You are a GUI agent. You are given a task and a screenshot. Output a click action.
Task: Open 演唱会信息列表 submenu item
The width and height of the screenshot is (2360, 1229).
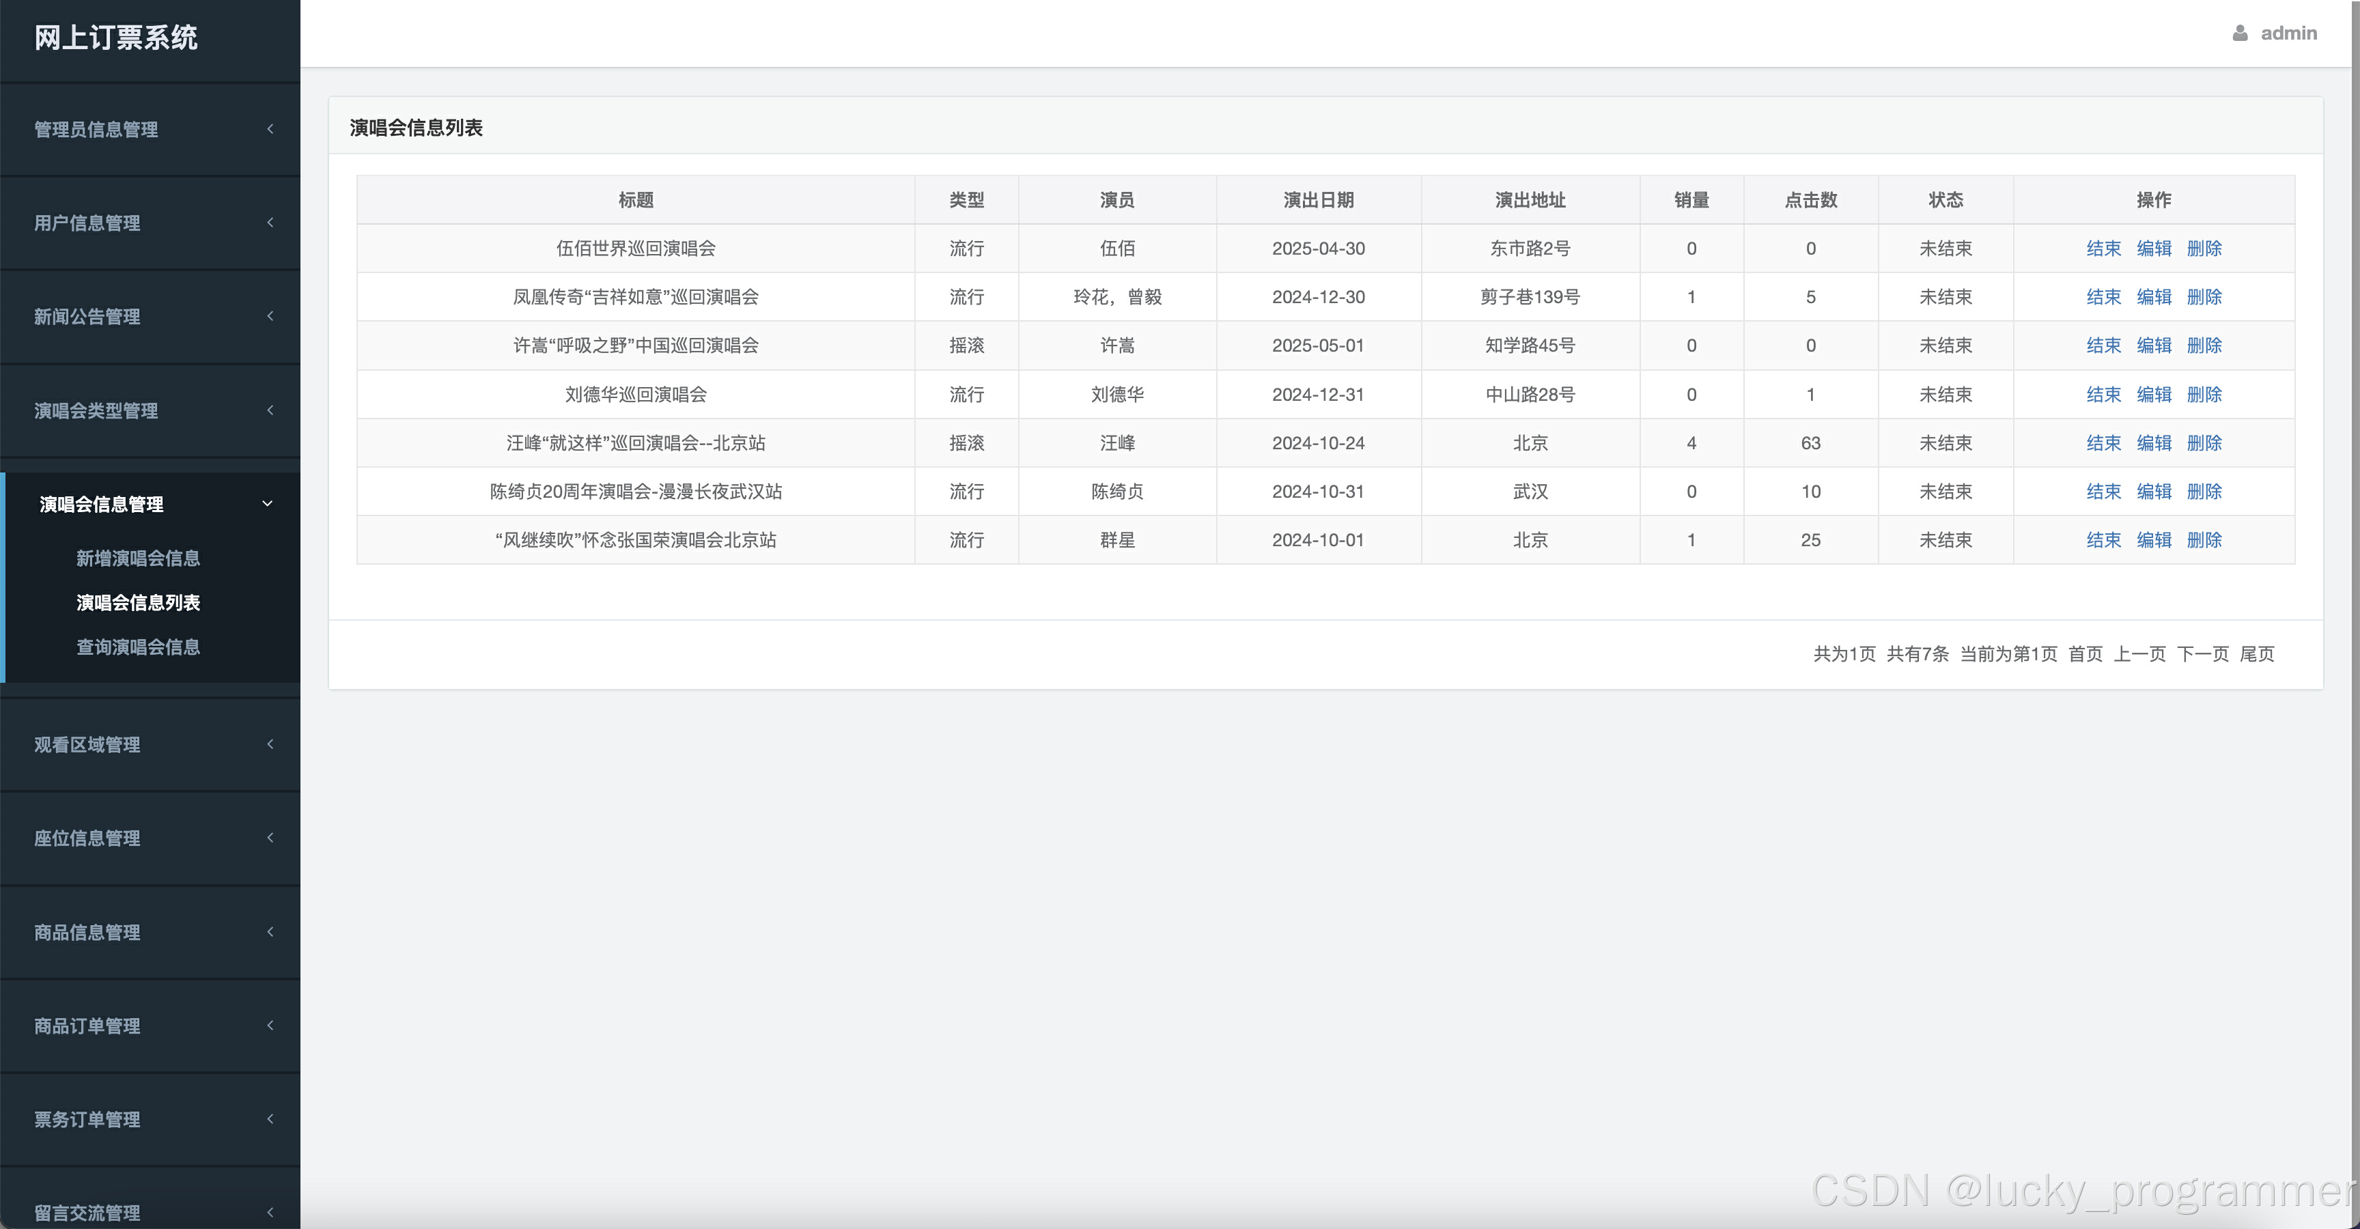pyautogui.click(x=137, y=603)
